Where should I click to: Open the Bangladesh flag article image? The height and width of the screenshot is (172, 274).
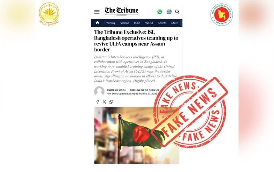137,135
